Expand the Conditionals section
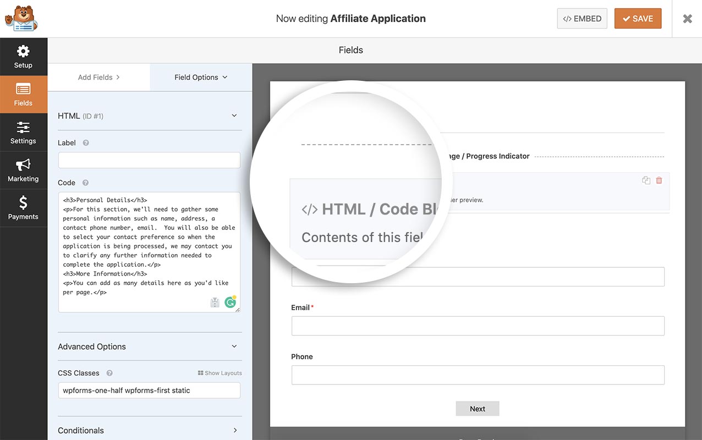The height and width of the screenshot is (440, 702). [x=235, y=430]
